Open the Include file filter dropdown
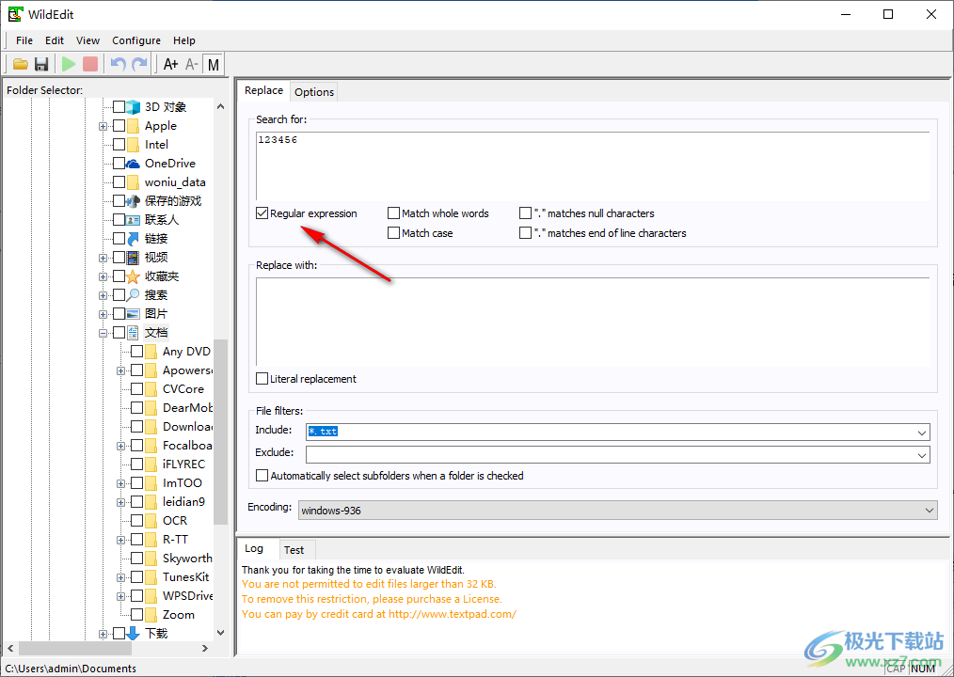The image size is (954, 677). [922, 432]
